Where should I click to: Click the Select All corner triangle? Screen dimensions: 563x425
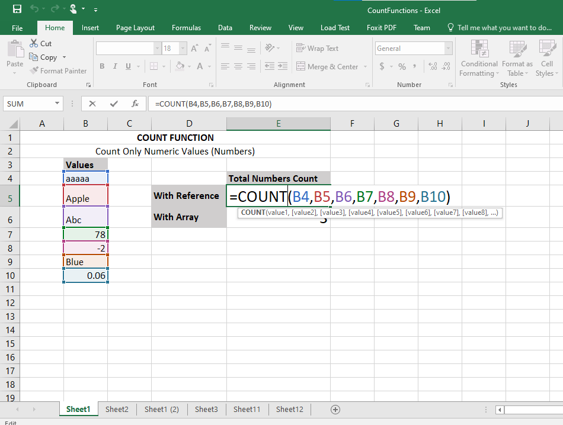pyautogui.click(x=13, y=124)
